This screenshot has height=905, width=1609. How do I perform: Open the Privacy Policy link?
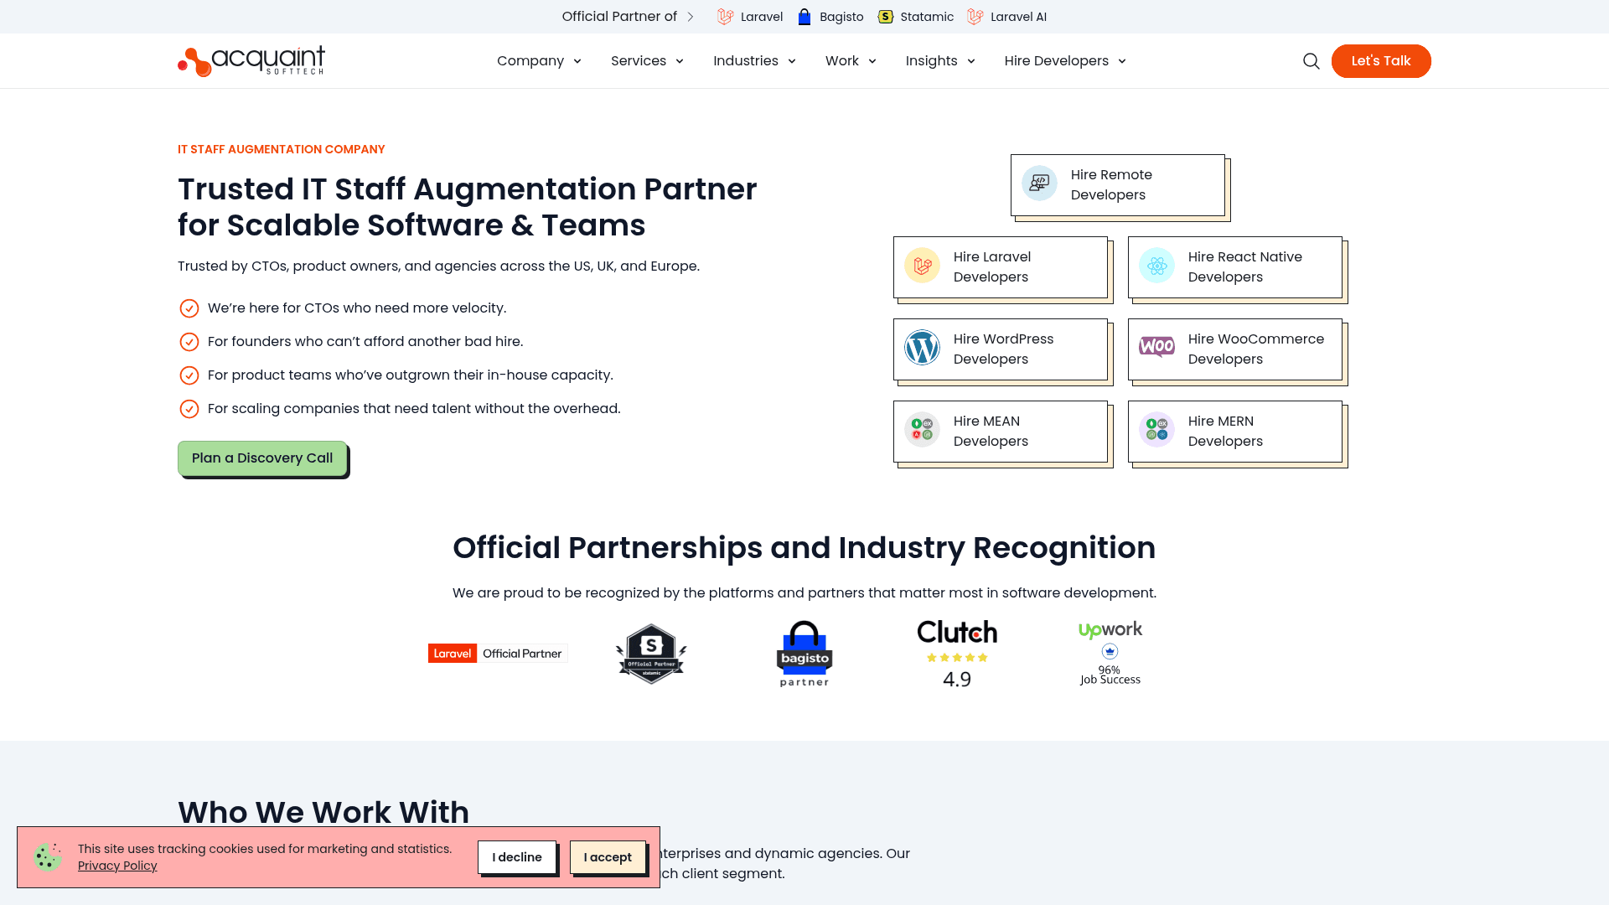117,865
